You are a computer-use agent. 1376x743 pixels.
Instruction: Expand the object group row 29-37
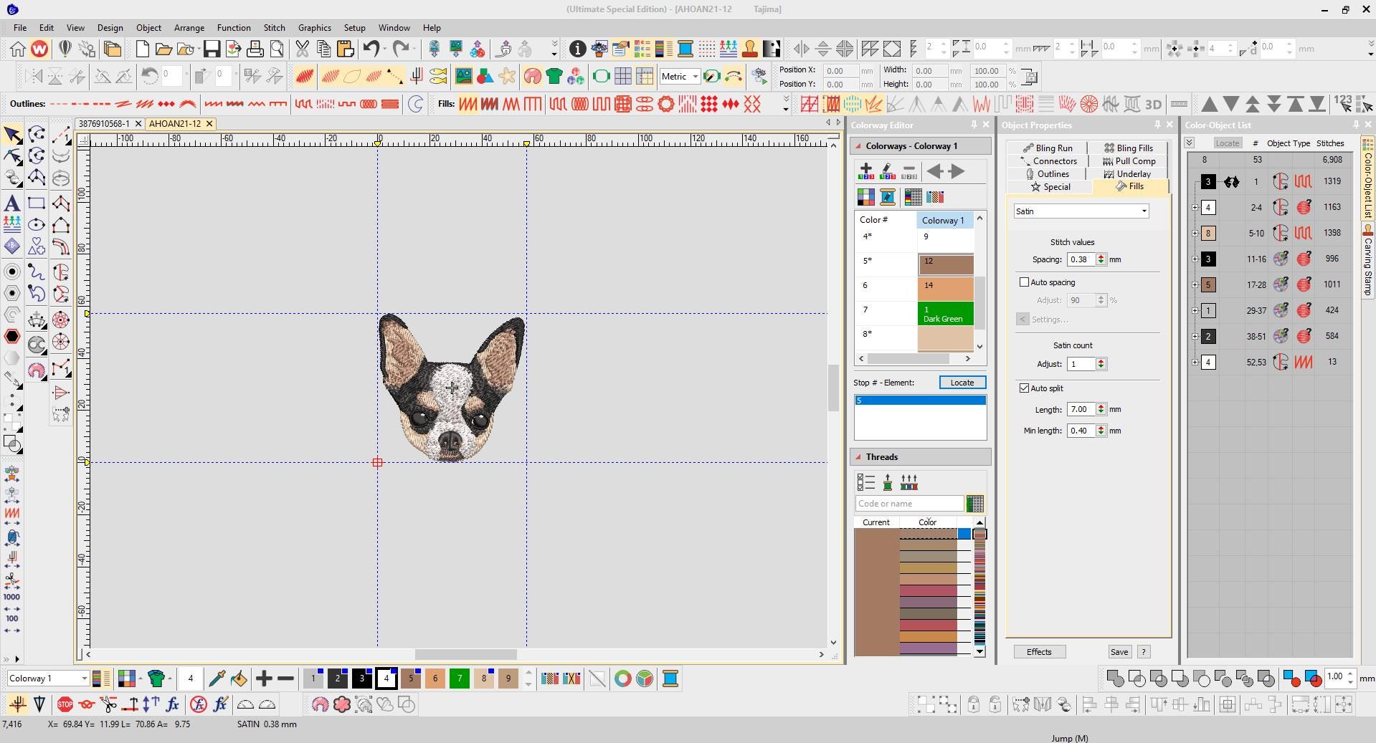click(x=1195, y=310)
